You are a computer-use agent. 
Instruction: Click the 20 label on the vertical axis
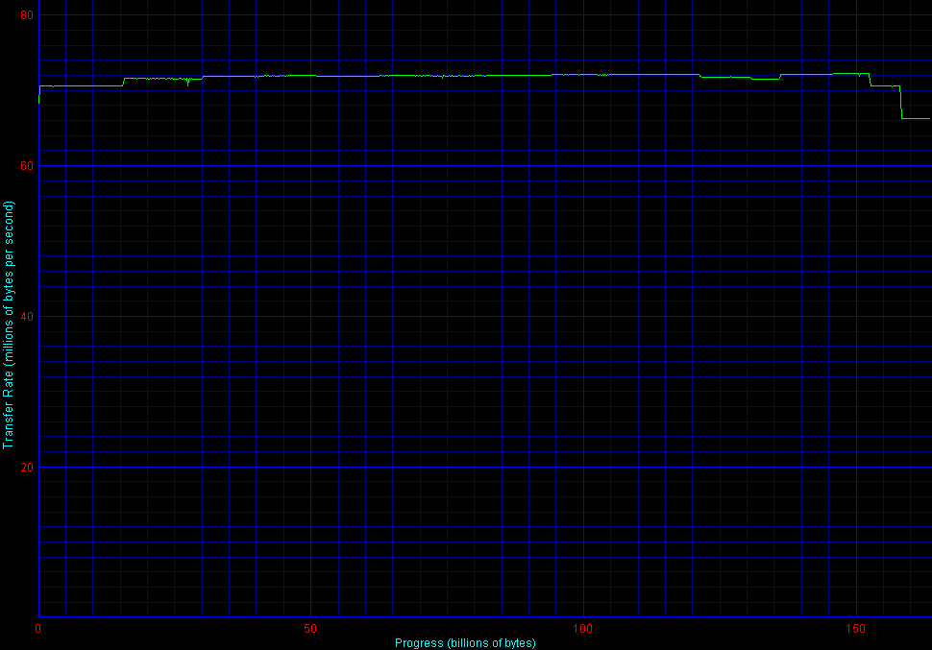click(26, 468)
